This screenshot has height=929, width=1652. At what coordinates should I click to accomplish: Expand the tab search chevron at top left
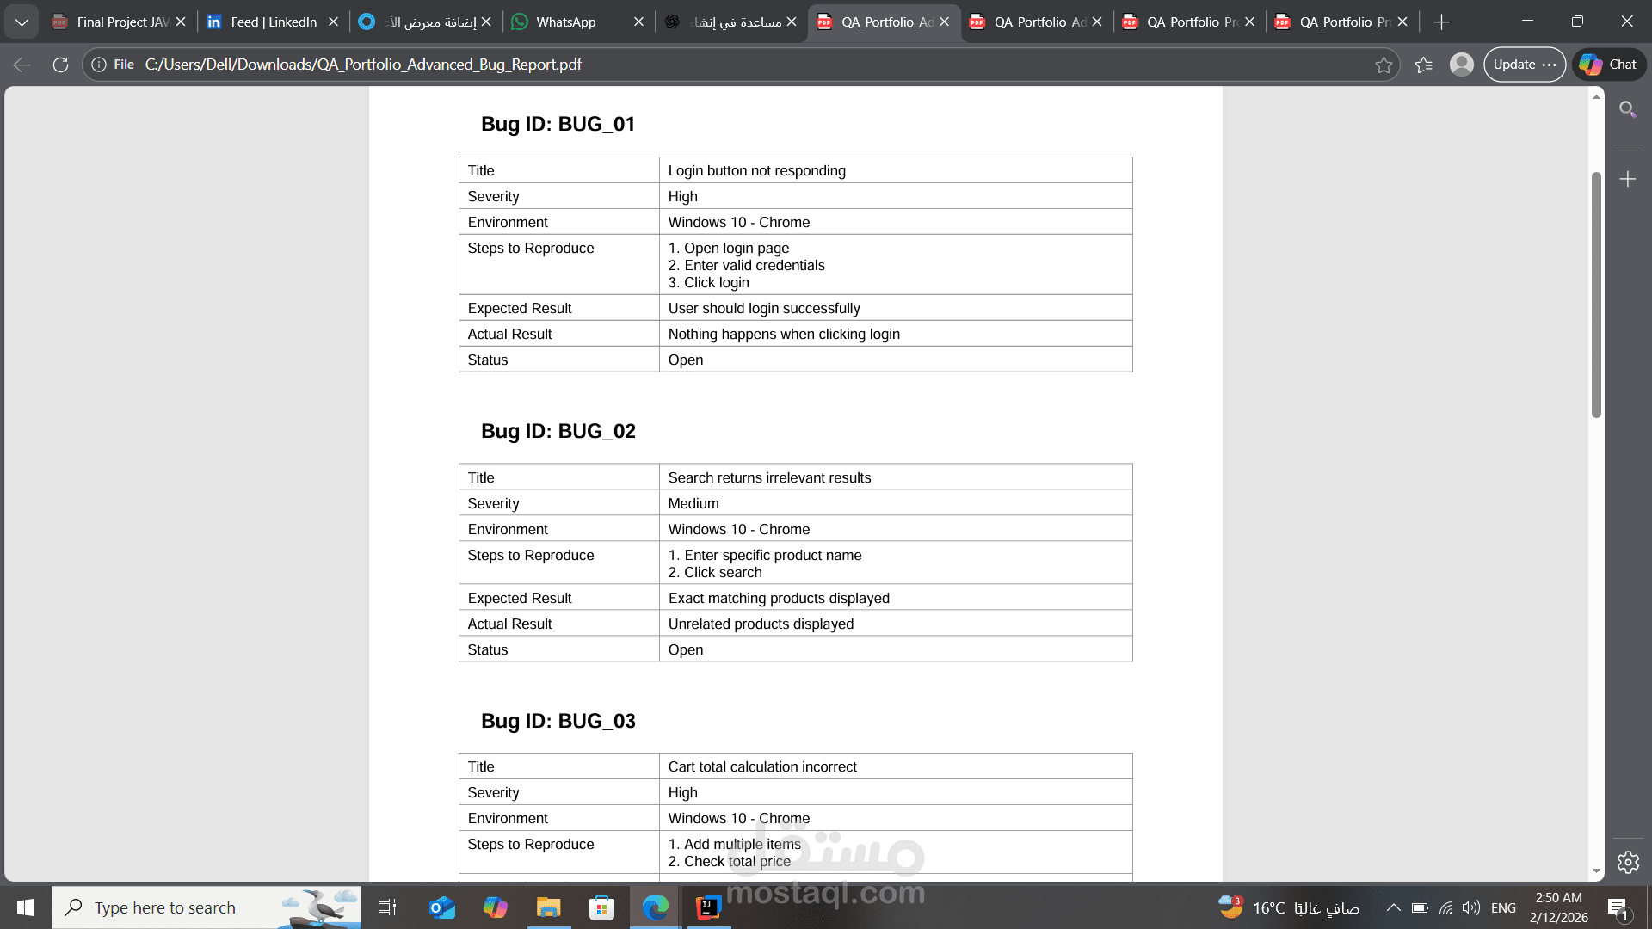point(22,22)
